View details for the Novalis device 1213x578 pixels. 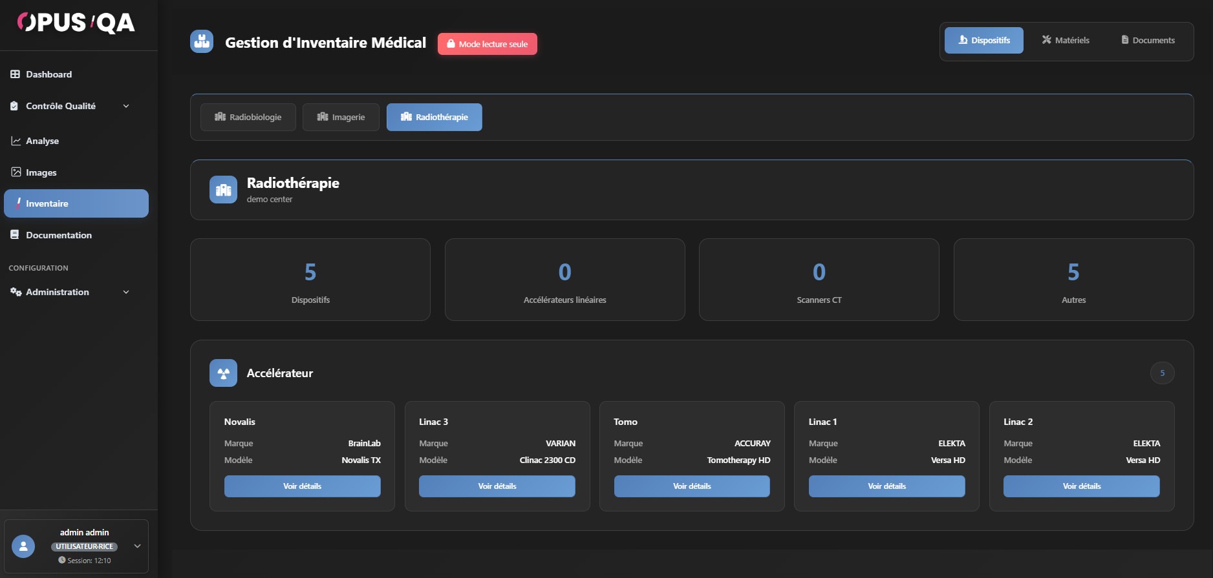(302, 486)
